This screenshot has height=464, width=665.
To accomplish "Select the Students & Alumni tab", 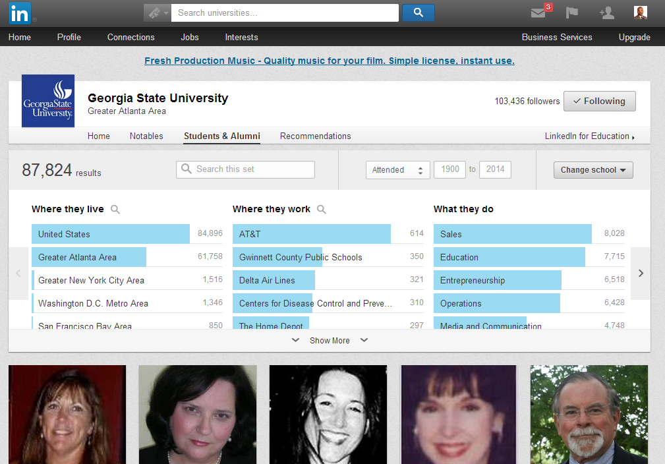I will pyautogui.click(x=222, y=136).
